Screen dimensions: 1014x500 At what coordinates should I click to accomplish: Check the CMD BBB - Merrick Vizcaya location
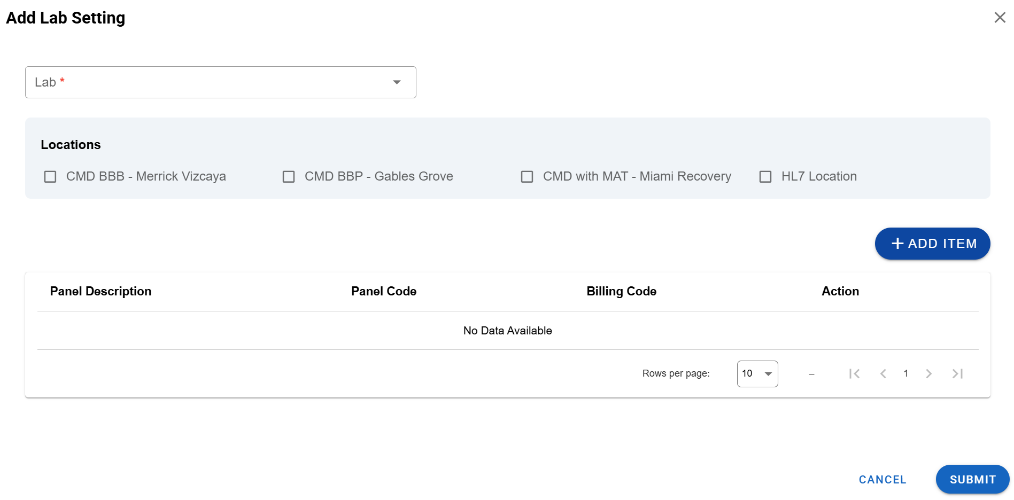pyautogui.click(x=50, y=176)
